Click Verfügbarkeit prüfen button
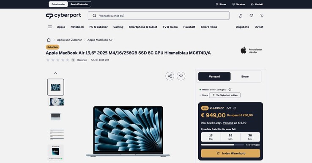 coord(224,95)
